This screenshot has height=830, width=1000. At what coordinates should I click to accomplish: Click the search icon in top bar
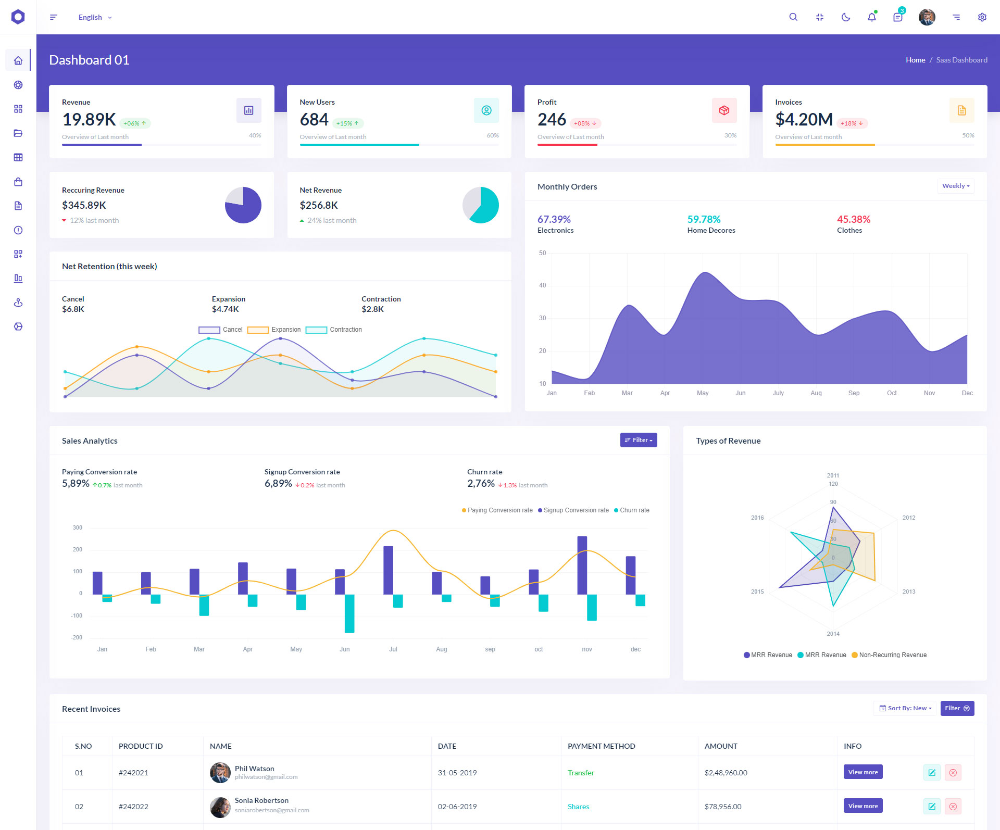(793, 17)
